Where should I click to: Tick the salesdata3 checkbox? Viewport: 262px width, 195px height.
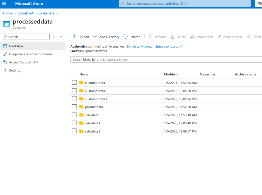tap(74, 131)
